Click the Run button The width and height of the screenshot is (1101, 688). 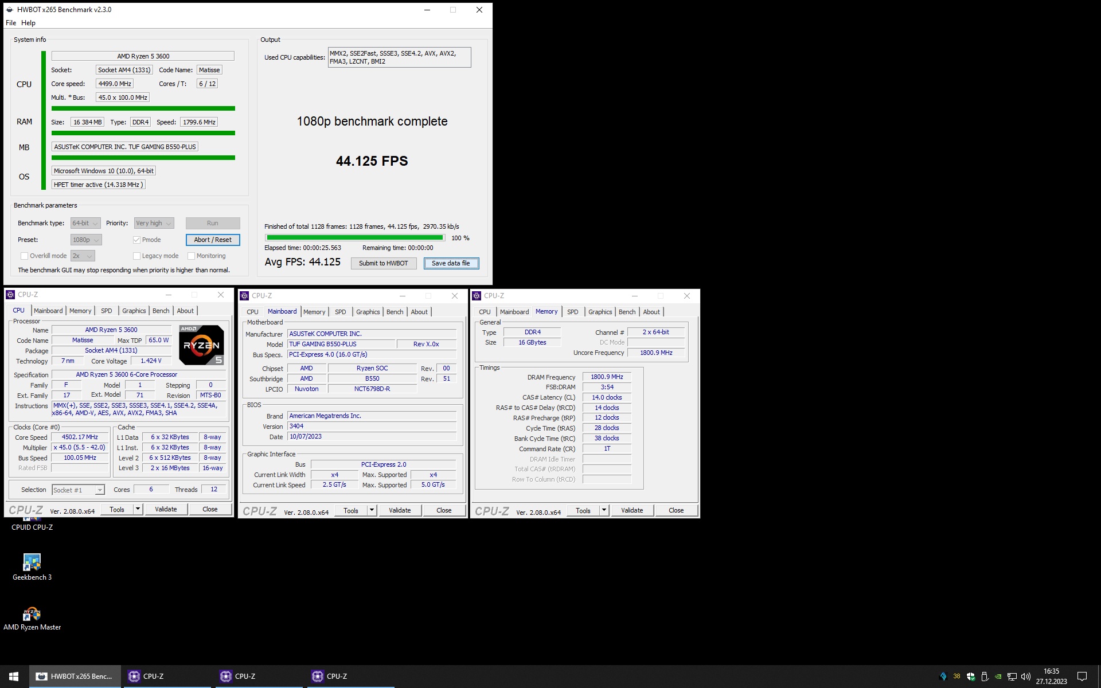[x=213, y=223]
